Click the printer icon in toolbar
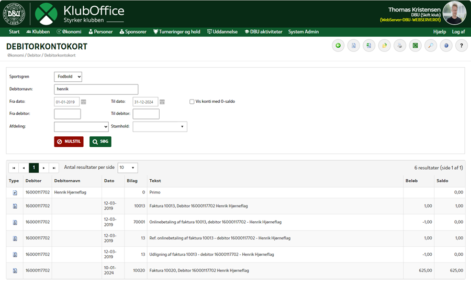Viewport: 471px width, 294px height. [x=400, y=46]
